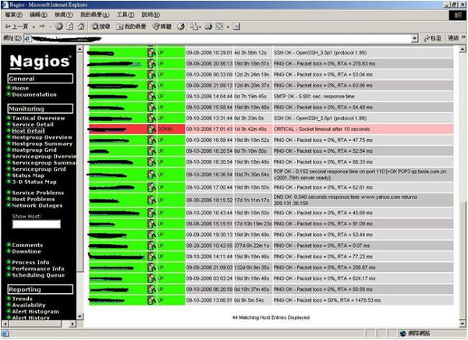Open the Service Problems link

38,193
